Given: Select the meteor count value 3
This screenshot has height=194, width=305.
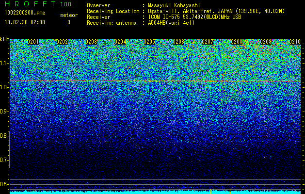Looking at the screenshot, I should point(69,22).
